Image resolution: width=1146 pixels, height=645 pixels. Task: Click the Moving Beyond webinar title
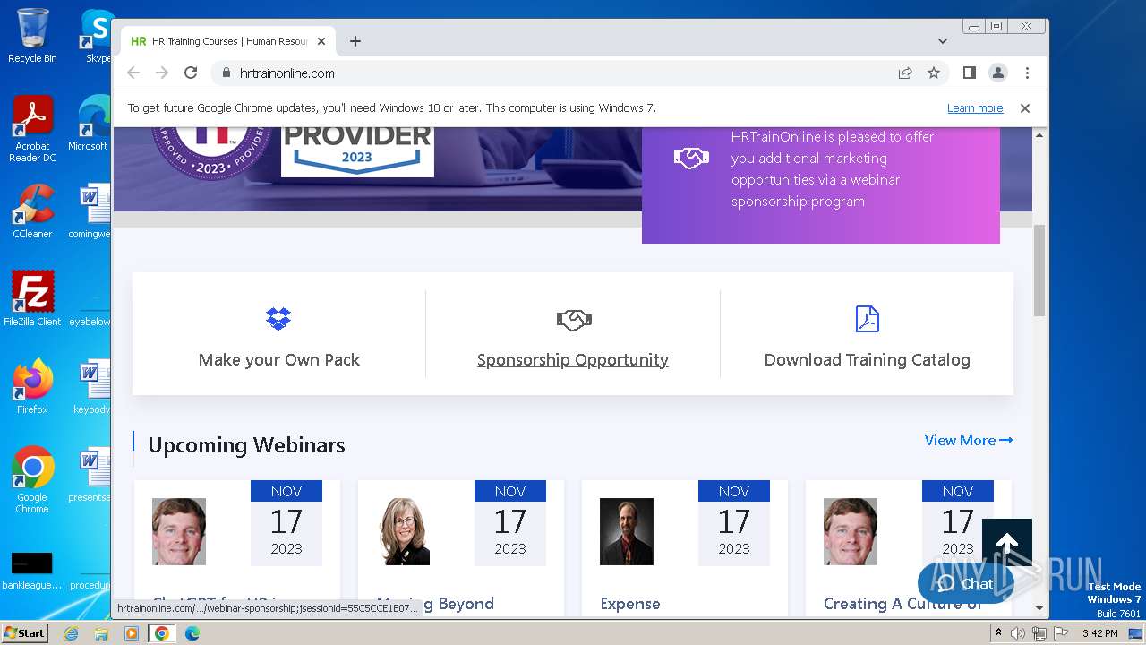pyautogui.click(x=435, y=604)
